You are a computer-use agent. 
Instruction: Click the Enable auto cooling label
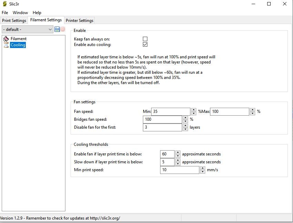(x=93, y=45)
